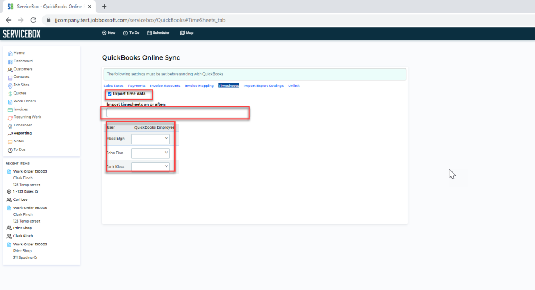Click the Job Sites pin icon
This screenshot has height=290, width=535.
[10, 86]
